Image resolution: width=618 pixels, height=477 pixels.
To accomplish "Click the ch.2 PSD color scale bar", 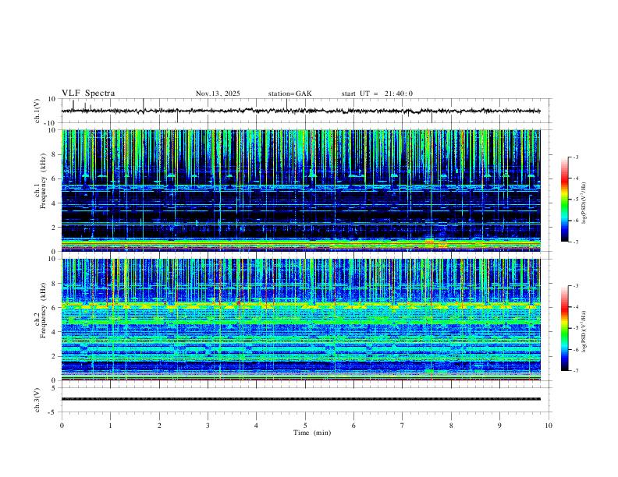I will [564, 328].
